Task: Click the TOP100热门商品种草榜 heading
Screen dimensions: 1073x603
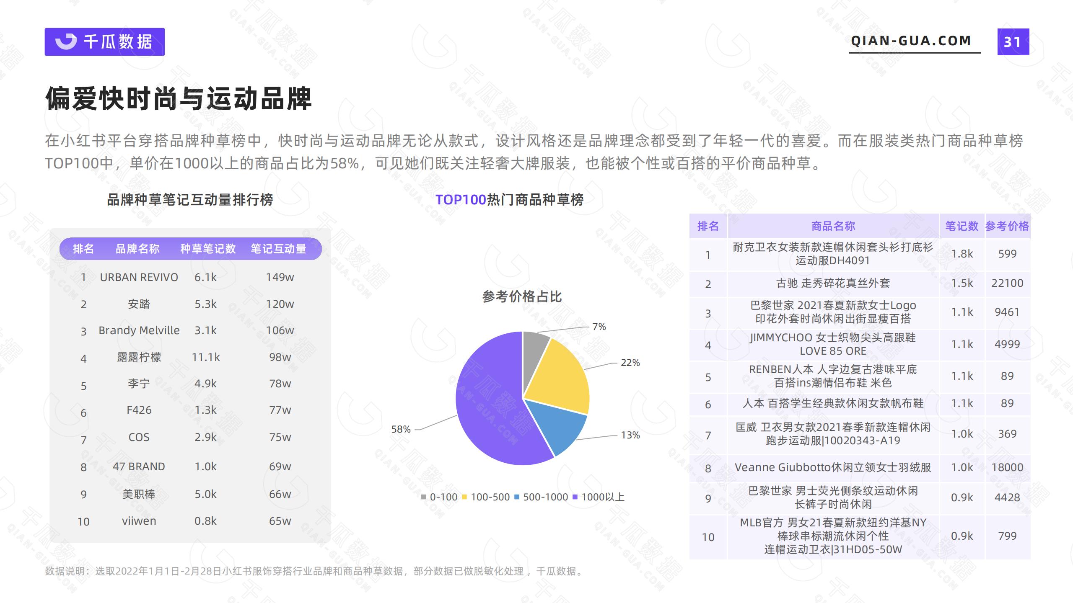Action: point(509,200)
